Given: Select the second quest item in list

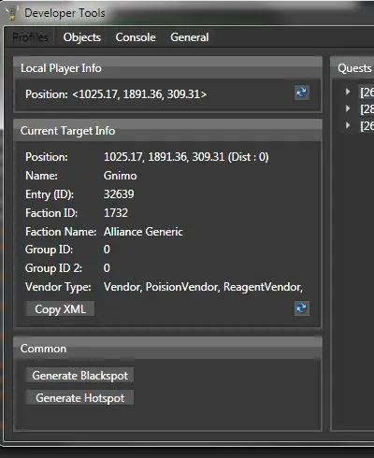Looking at the screenshot, I should [367, 109].
